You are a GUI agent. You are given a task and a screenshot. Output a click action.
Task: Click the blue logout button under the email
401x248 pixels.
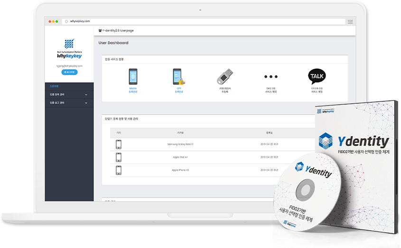[x=69, y=72]
